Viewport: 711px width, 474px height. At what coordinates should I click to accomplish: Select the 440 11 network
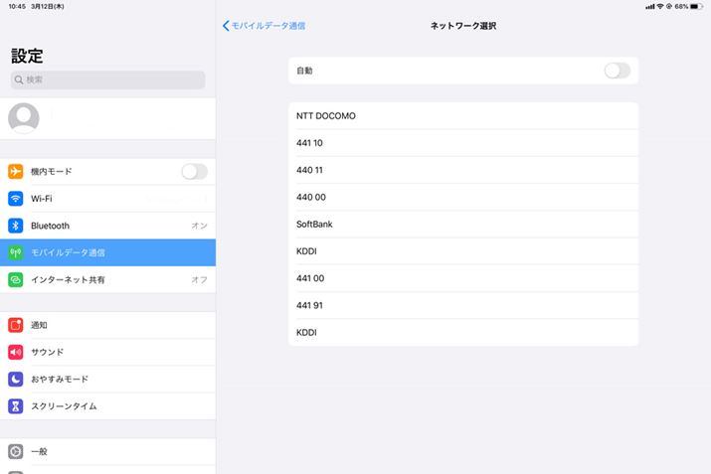[463, 170]
